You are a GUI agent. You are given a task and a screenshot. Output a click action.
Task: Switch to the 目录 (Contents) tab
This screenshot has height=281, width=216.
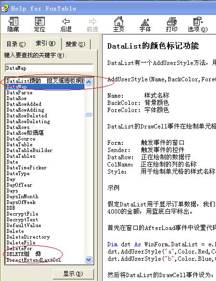[16, 44]
